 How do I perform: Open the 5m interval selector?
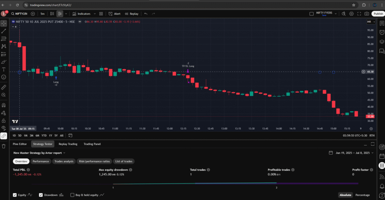[42, 14]
